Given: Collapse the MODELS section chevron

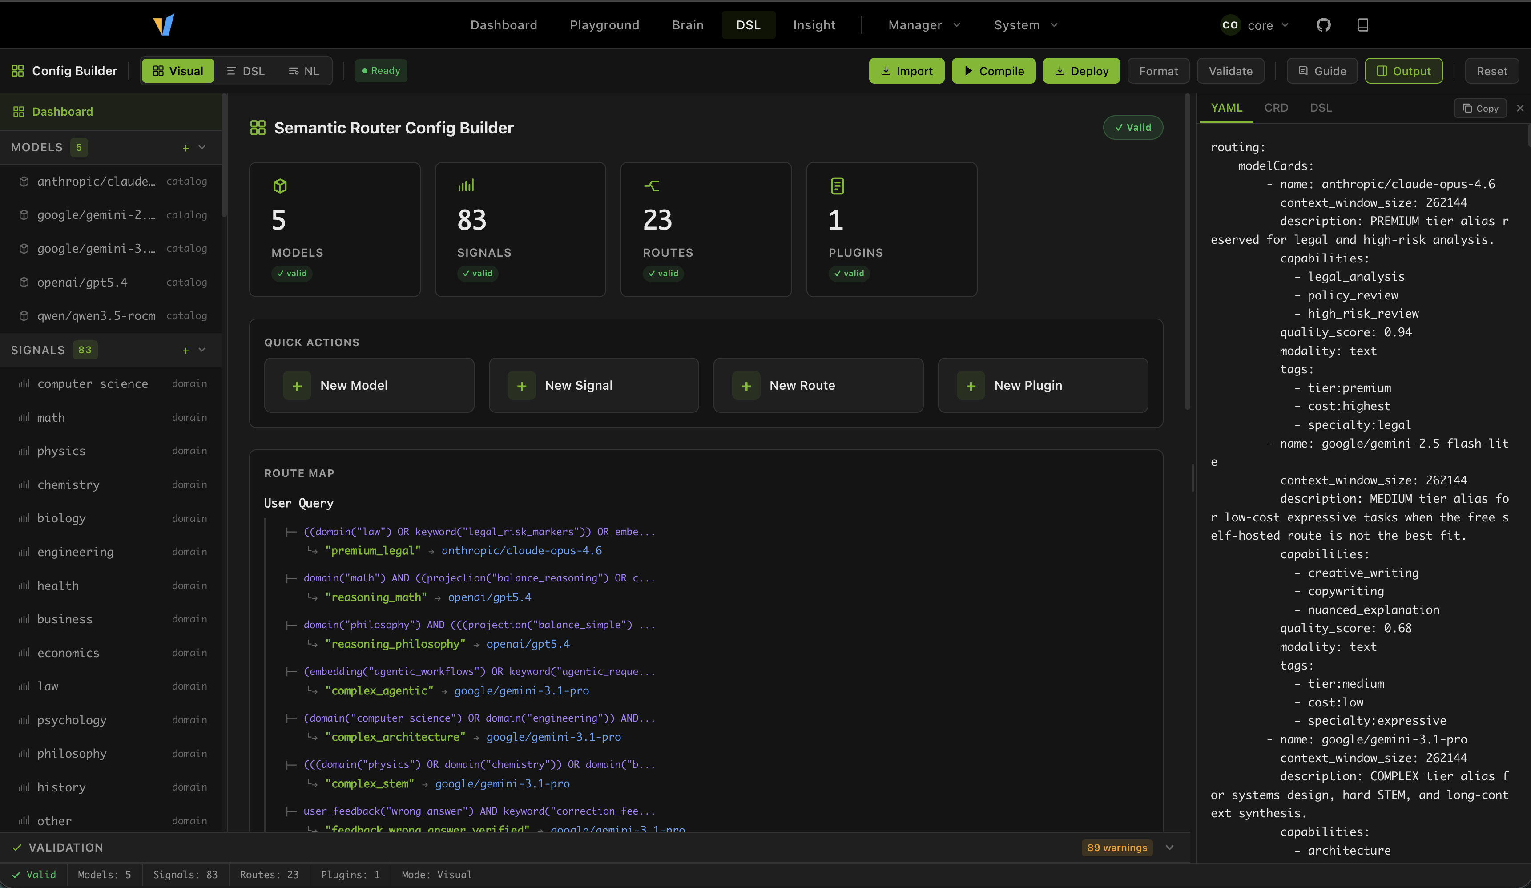Looking at the screenshot, I should (x=202, y=148).
